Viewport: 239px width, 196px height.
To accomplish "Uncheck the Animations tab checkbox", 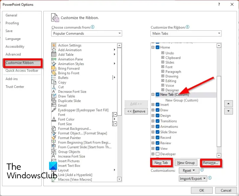I will click(x=158, y=126).
